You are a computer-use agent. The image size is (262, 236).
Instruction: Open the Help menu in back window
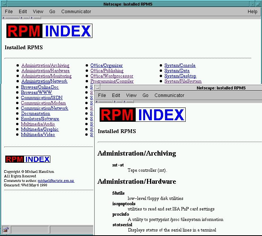[x=252, y=12]
